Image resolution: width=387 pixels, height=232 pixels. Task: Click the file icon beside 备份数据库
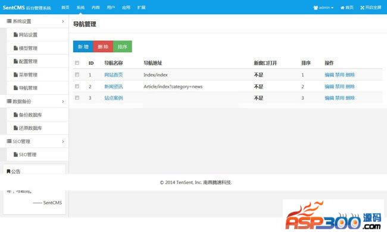pyautogui.click(x=15, y=115)
